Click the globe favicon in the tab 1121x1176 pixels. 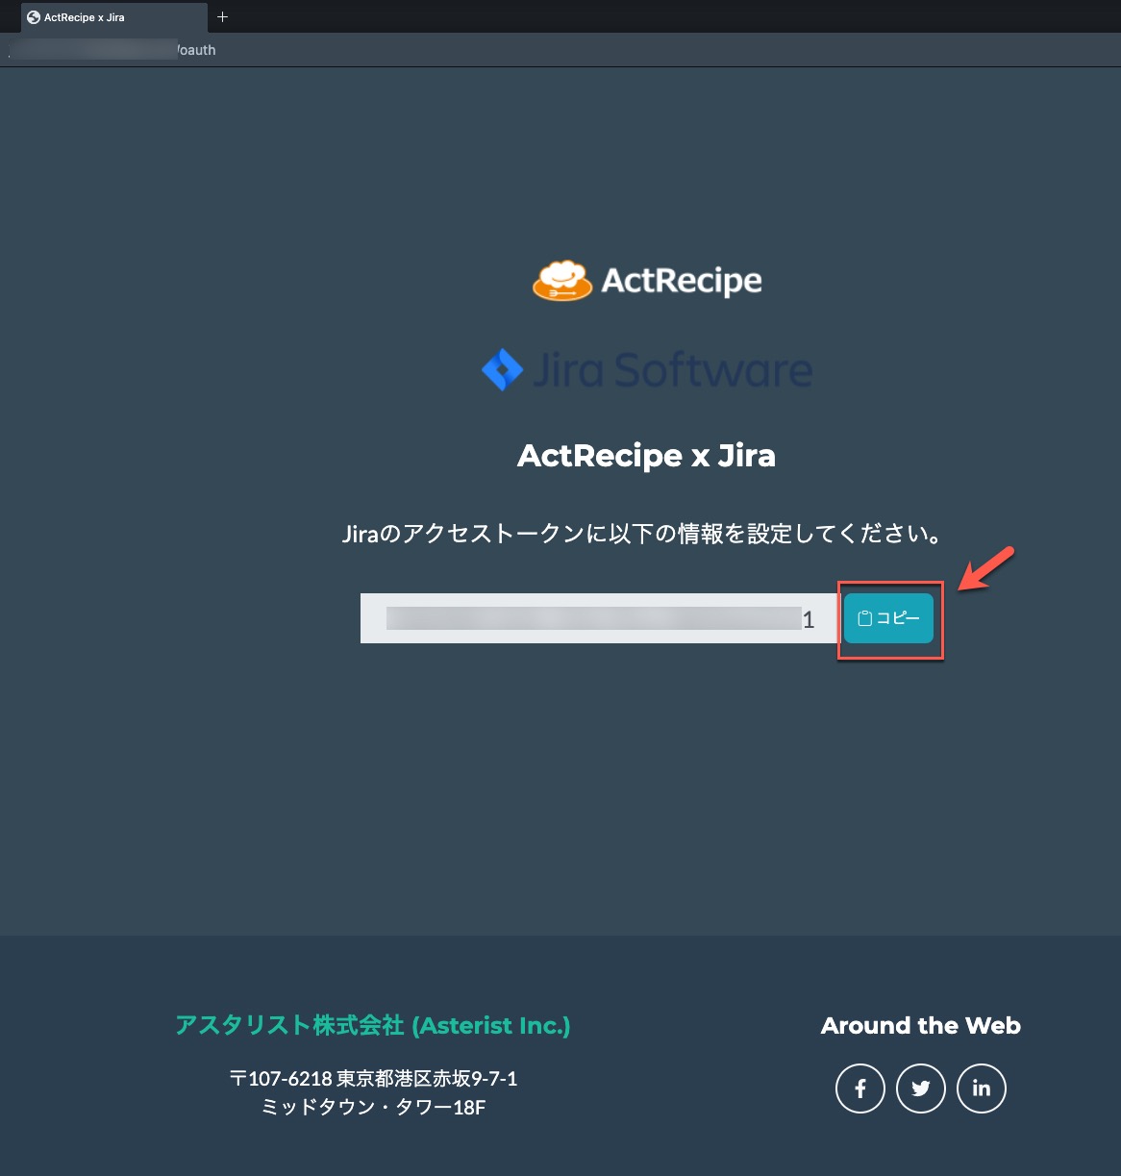click(x=34, y=17)
